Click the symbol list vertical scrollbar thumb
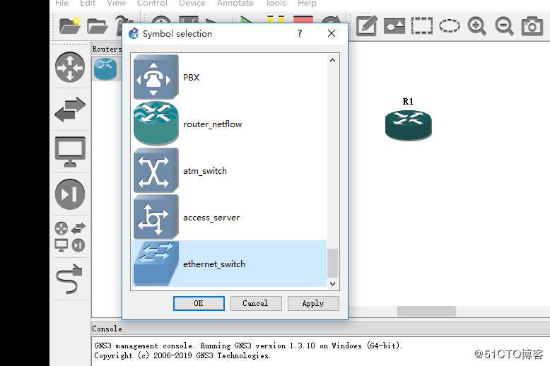The height and width of the screenshot is (366, 550). click(x=332, y=263)
